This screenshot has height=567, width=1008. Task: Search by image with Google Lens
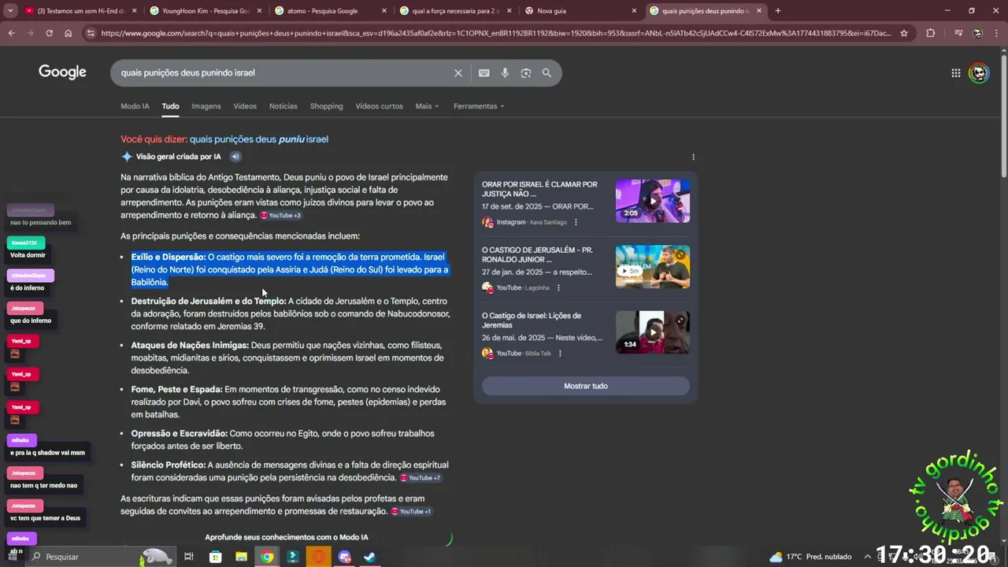525,72
